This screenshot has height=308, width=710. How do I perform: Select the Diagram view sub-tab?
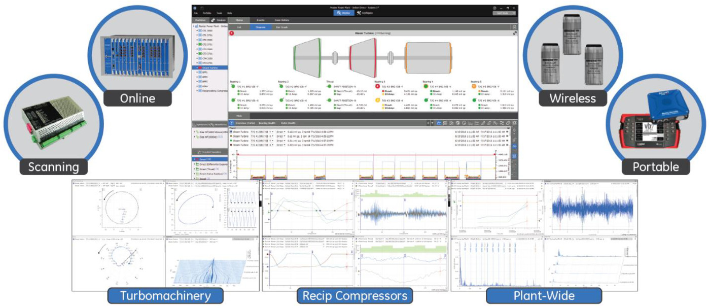click(x=260, y=27)
